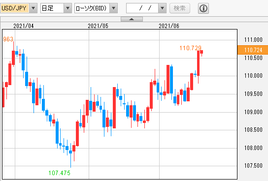The image size is (268, 181).
Task: Click the 111.000 price axis label
Action: pyautogui.click(x=253, y=40)
